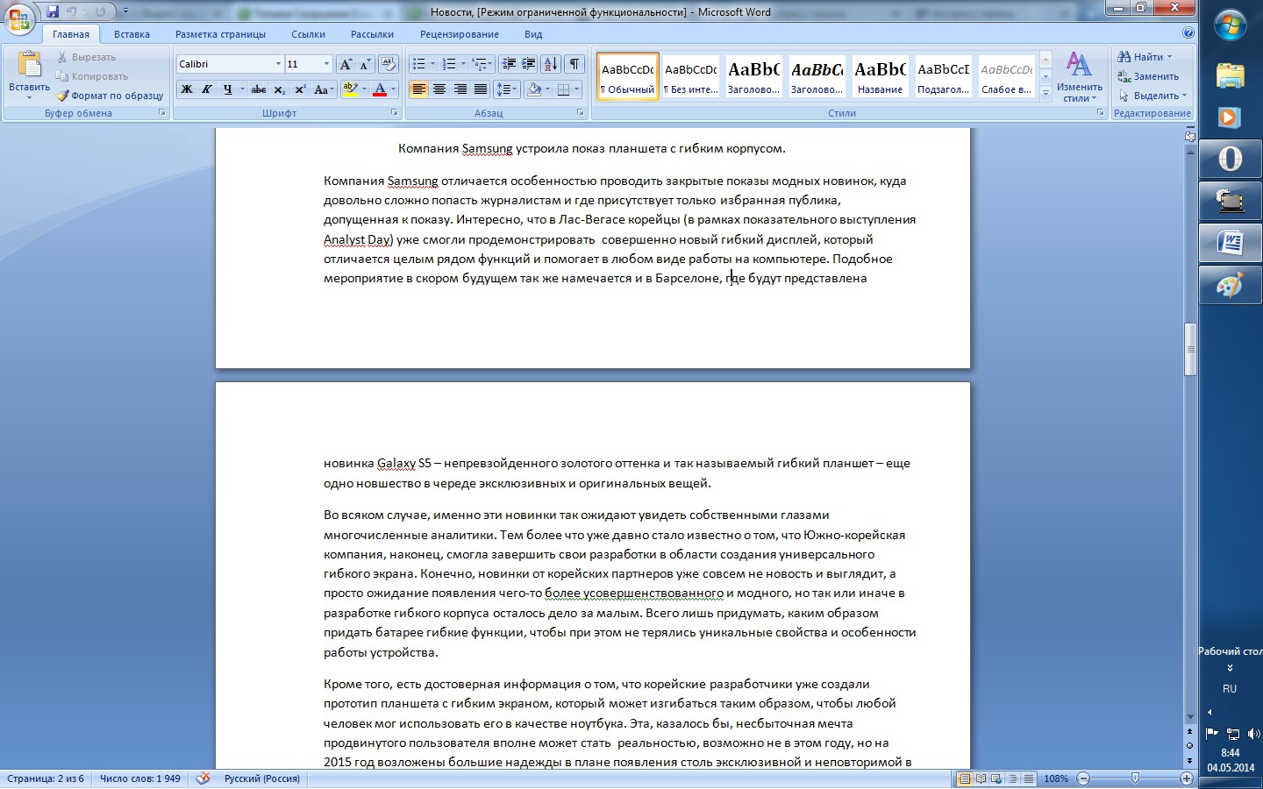Apply a bulleted list

pyautogui.click(x=419, y=64)
